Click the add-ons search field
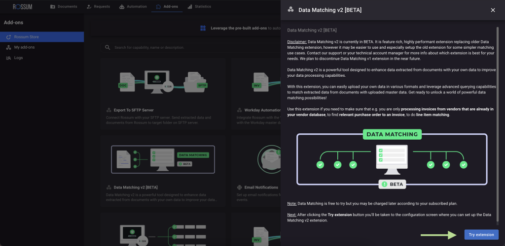This screenshot has width=505, height=246. tap(190, 48)
